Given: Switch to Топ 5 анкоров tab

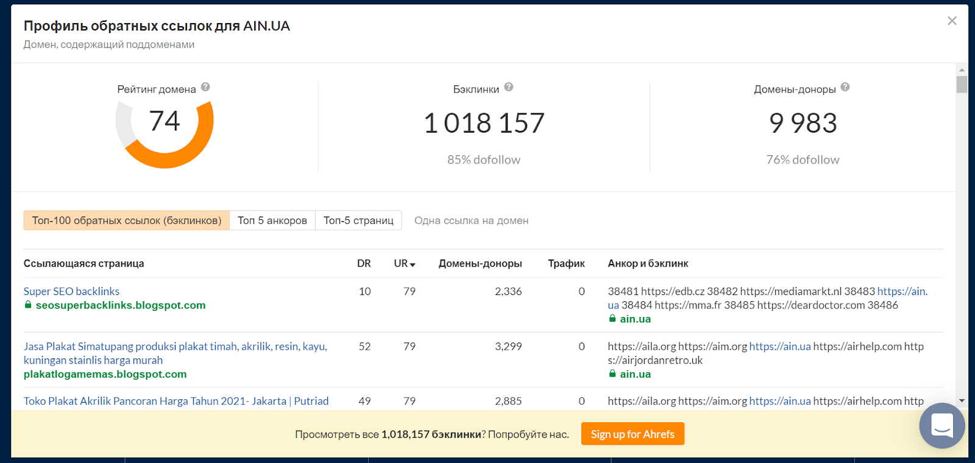Looking at the screenshot, I should tap(272, 220).
